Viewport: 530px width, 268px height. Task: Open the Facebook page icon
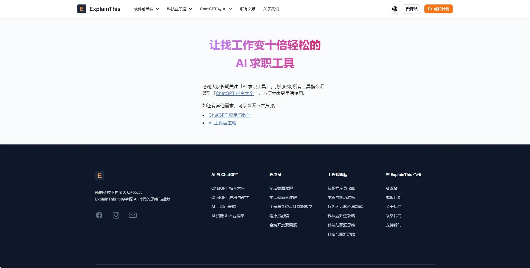pos(99,215)
